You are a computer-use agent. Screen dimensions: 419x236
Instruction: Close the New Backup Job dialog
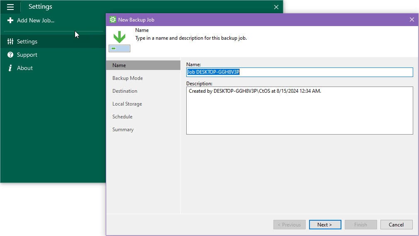(412, 19)
